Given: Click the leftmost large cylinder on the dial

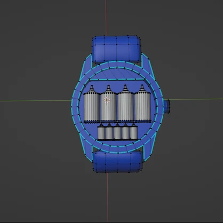Looking at the screenshot, I should 92,104.
